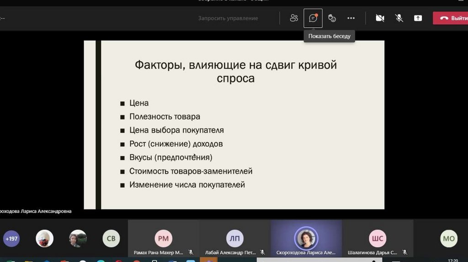
Task: Click slide bullet Изменение числа покупателей
Action: [187, 185]
